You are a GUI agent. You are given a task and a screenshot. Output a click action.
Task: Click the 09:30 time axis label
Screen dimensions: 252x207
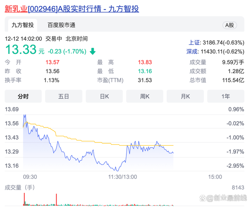[x=30, y=177]
